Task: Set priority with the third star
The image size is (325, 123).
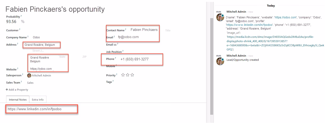Action: click(x=132, y=75)
